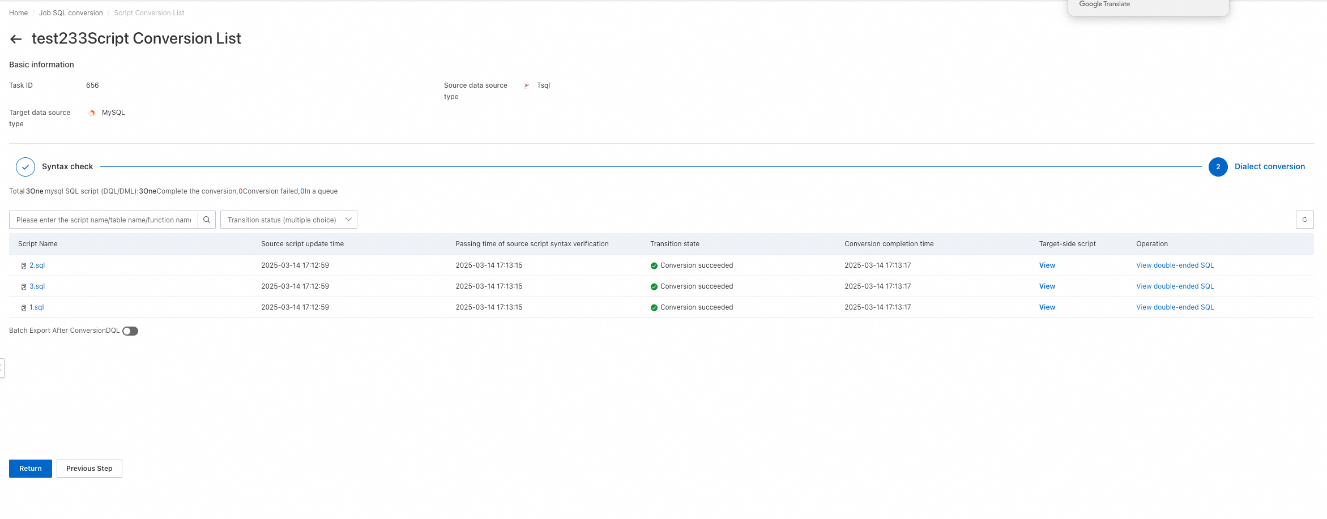View target-side script for 3.sql
Image resolution: width=1327 pixels, height=519 pixels.
[1047, 286]
